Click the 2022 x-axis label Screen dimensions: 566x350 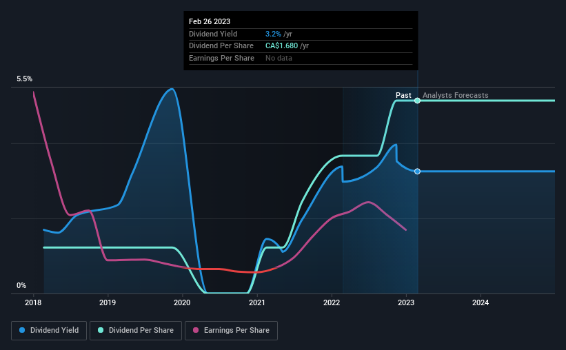(332, 302)
